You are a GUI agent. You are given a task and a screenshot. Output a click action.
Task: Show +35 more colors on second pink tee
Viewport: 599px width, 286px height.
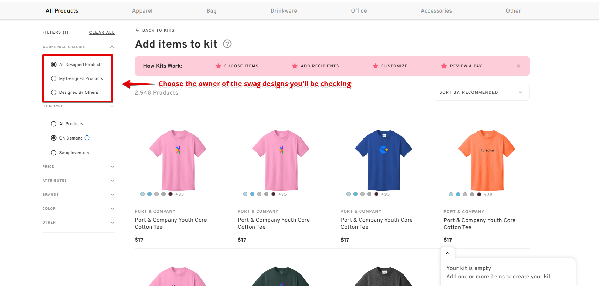click(282, 194)
